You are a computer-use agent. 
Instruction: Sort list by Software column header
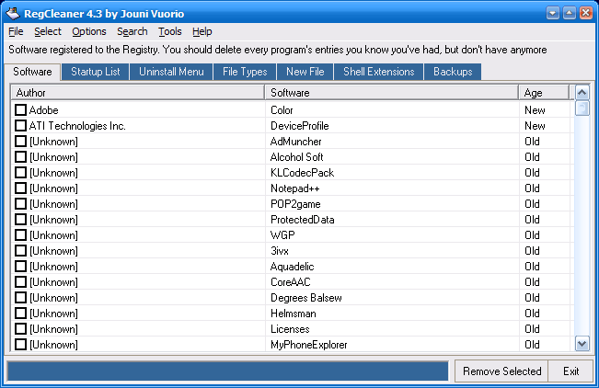pos(392,93)
